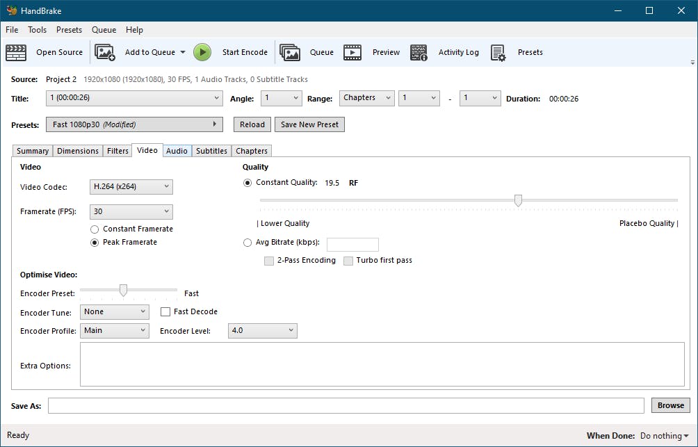Open the Add to Queue dropdown arrow

[183, 52]
